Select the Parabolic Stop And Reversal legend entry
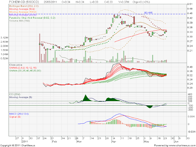 pyautogui.click(x=32, y=18)
